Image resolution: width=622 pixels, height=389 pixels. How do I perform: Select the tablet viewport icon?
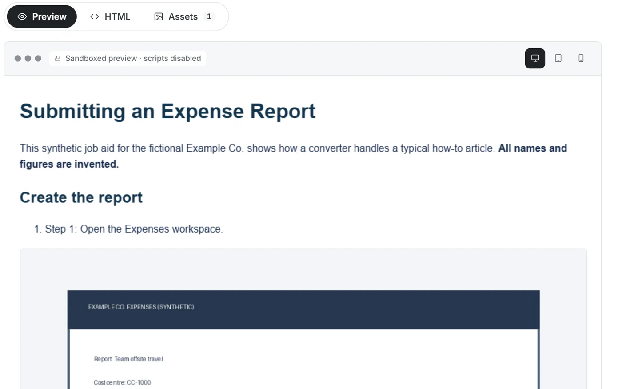coord(558,58)
